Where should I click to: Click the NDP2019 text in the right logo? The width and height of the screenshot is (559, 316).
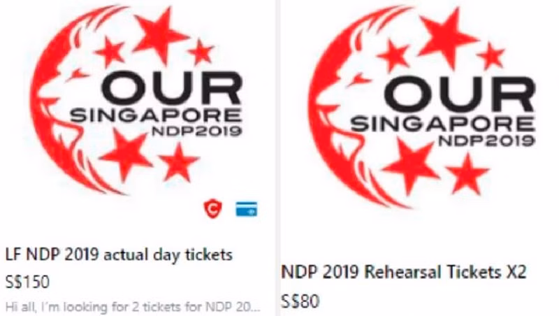[486, 140]
